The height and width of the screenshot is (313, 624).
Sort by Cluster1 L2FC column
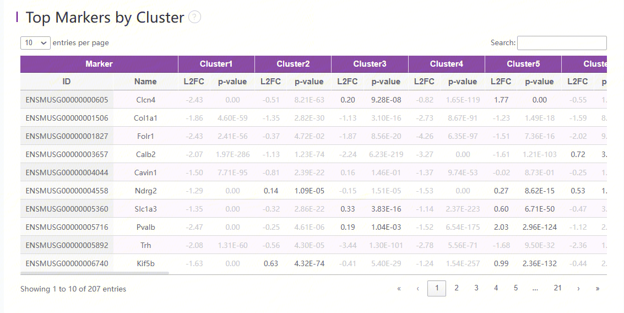click(194, 82)
